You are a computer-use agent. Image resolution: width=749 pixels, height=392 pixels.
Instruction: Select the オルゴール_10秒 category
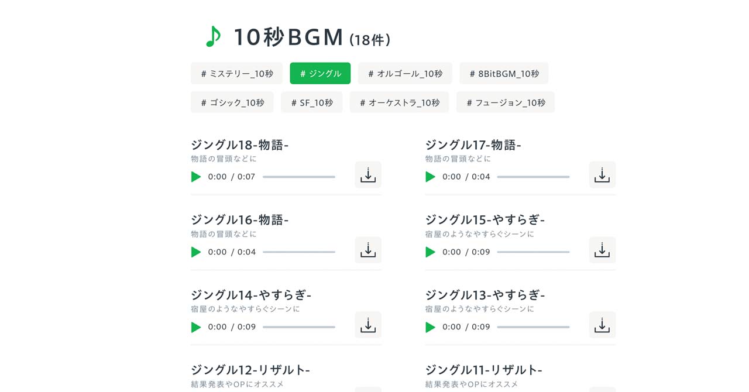(x=405, y=73)
